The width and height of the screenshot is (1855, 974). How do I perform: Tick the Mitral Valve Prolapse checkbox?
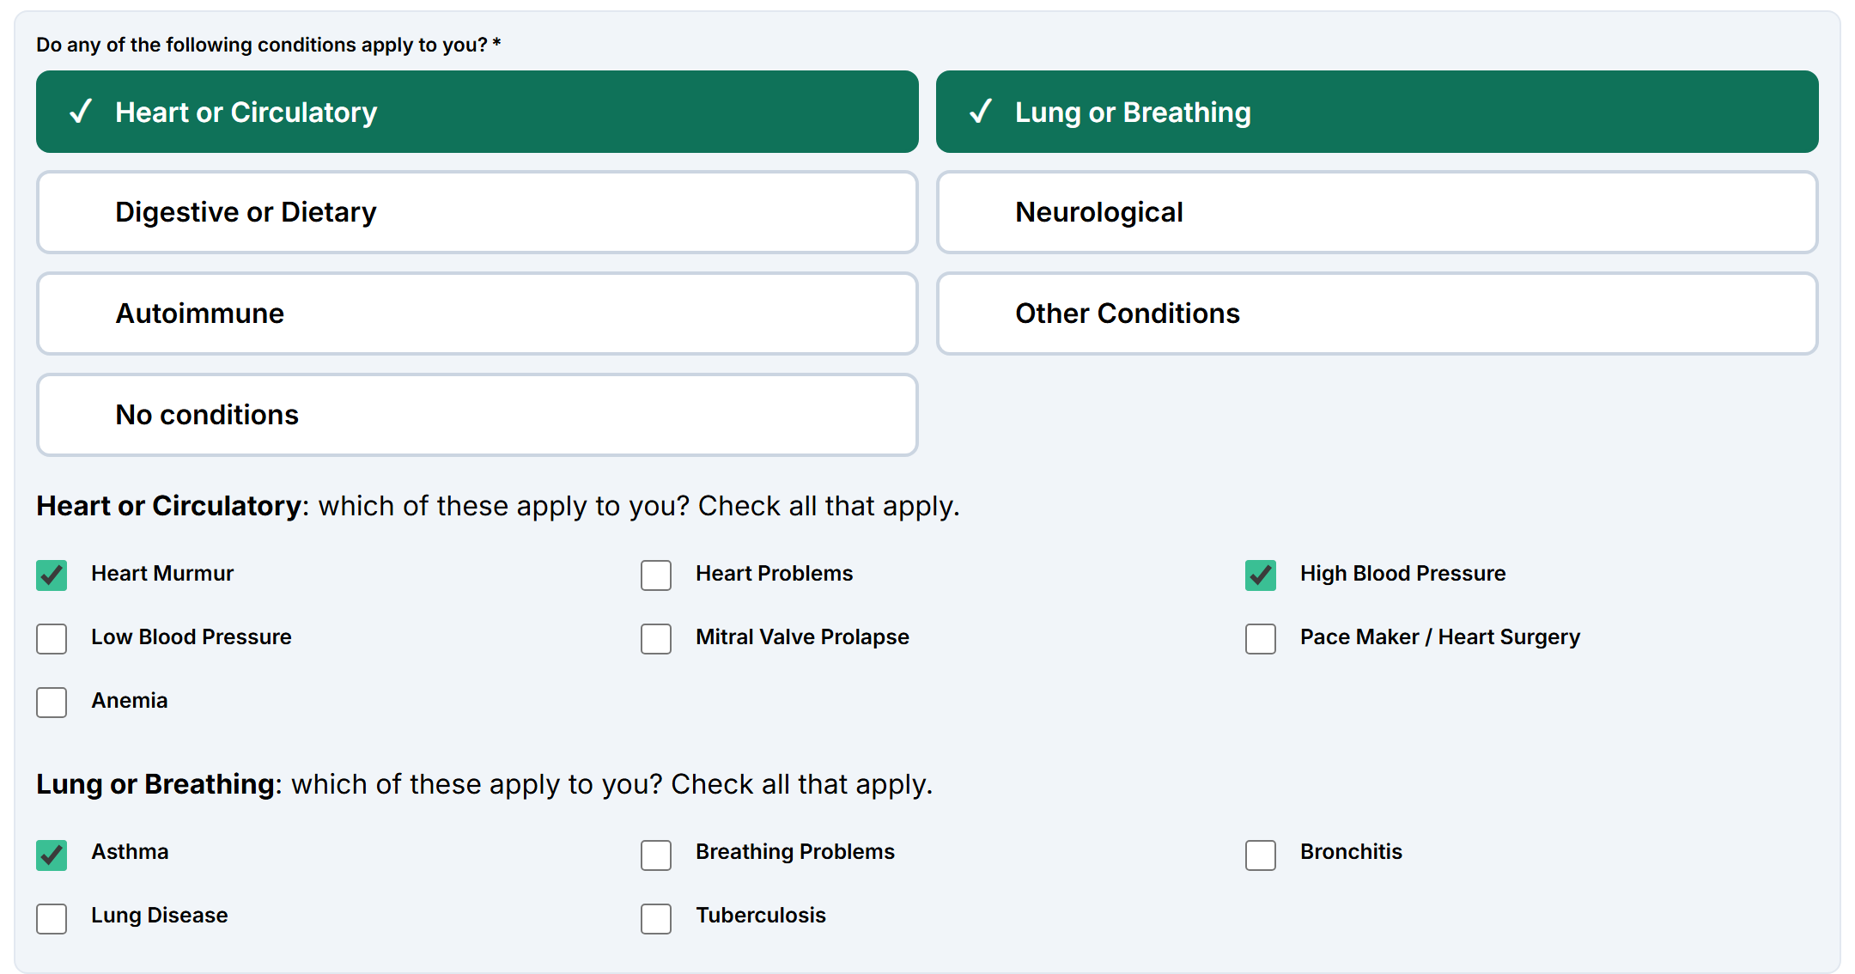[x=656, y=638]
